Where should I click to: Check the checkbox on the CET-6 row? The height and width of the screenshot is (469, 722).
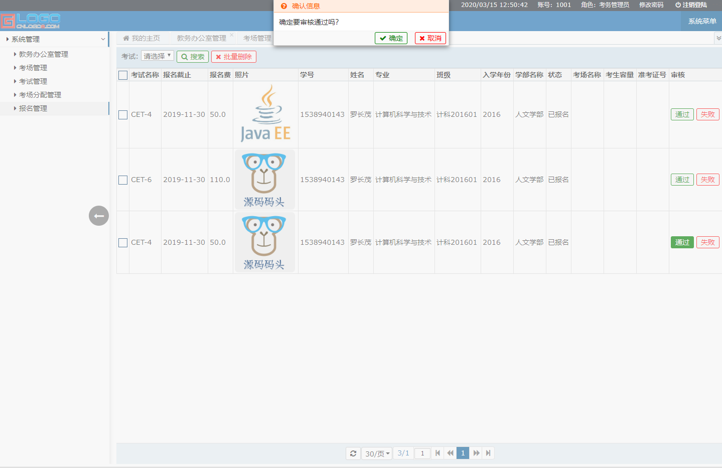[x=123, y=179]
